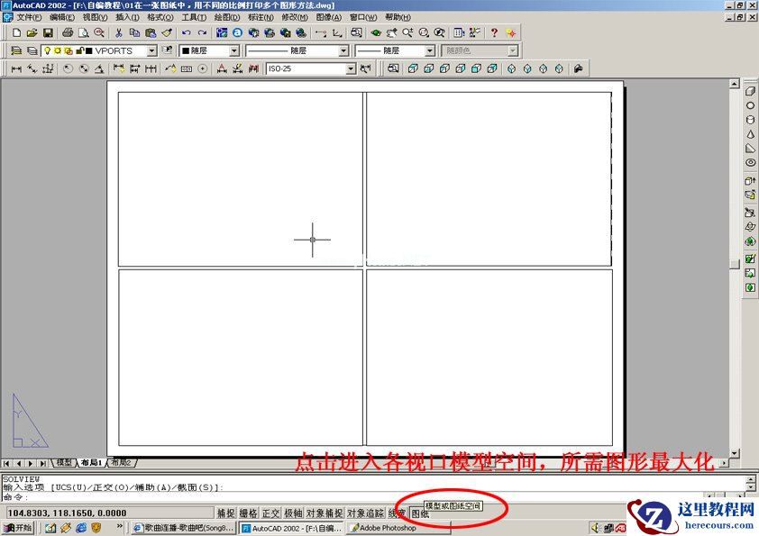Viewport: 759px width, 536px height.
Task: Click the black layer color swatch next to VPORTS
Action: click(x=89, y=50)
